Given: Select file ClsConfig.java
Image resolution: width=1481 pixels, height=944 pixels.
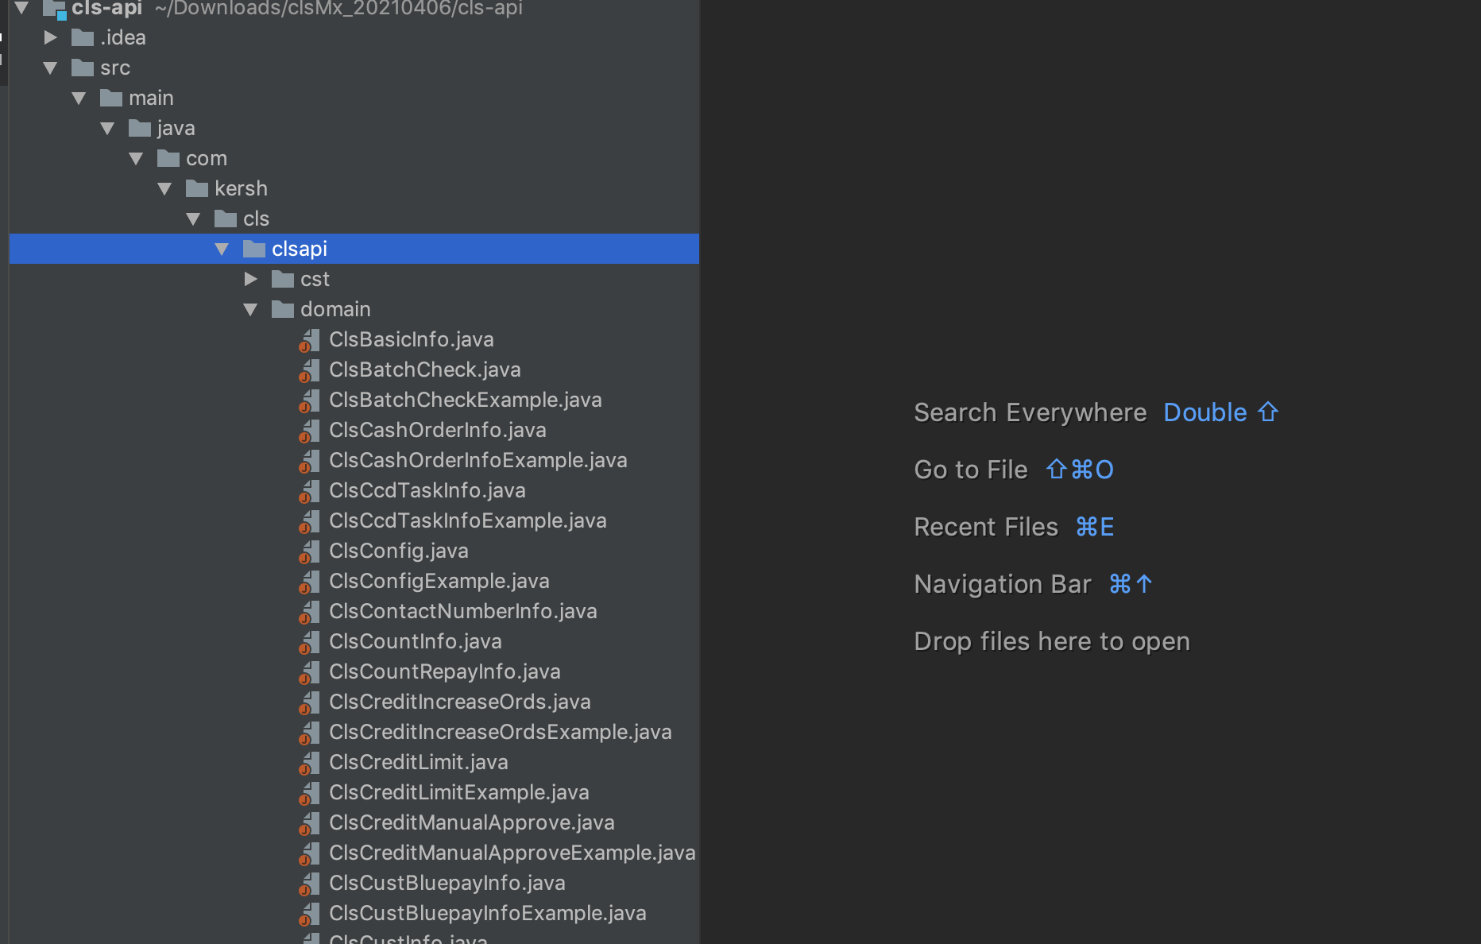Looking at the screenshot, I should pyautogui.click(x=399, y=551).
